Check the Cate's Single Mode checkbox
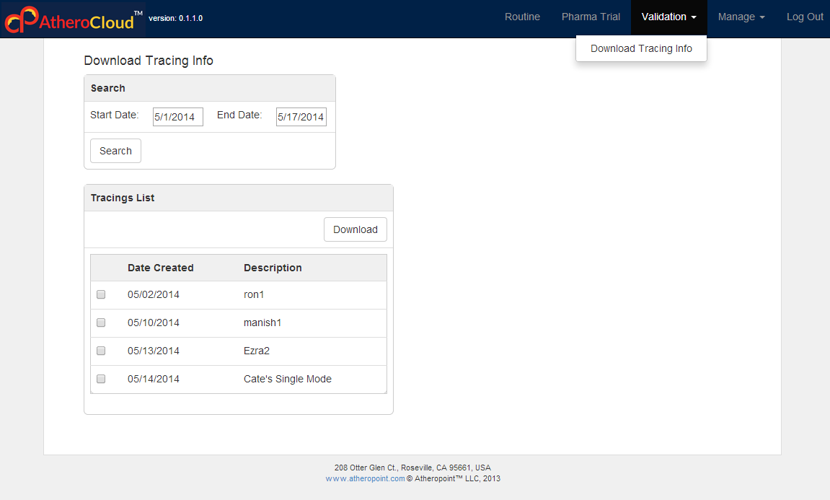The height and width of the screenshot is (500, 830). pyautogui.click(x=101, y=379)
